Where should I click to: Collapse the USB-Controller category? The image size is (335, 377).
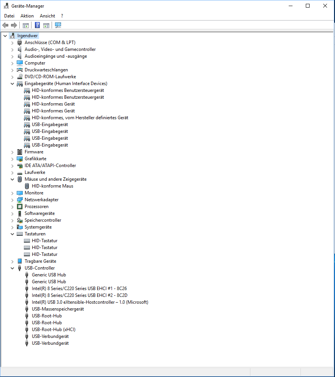tap(12, 268)
